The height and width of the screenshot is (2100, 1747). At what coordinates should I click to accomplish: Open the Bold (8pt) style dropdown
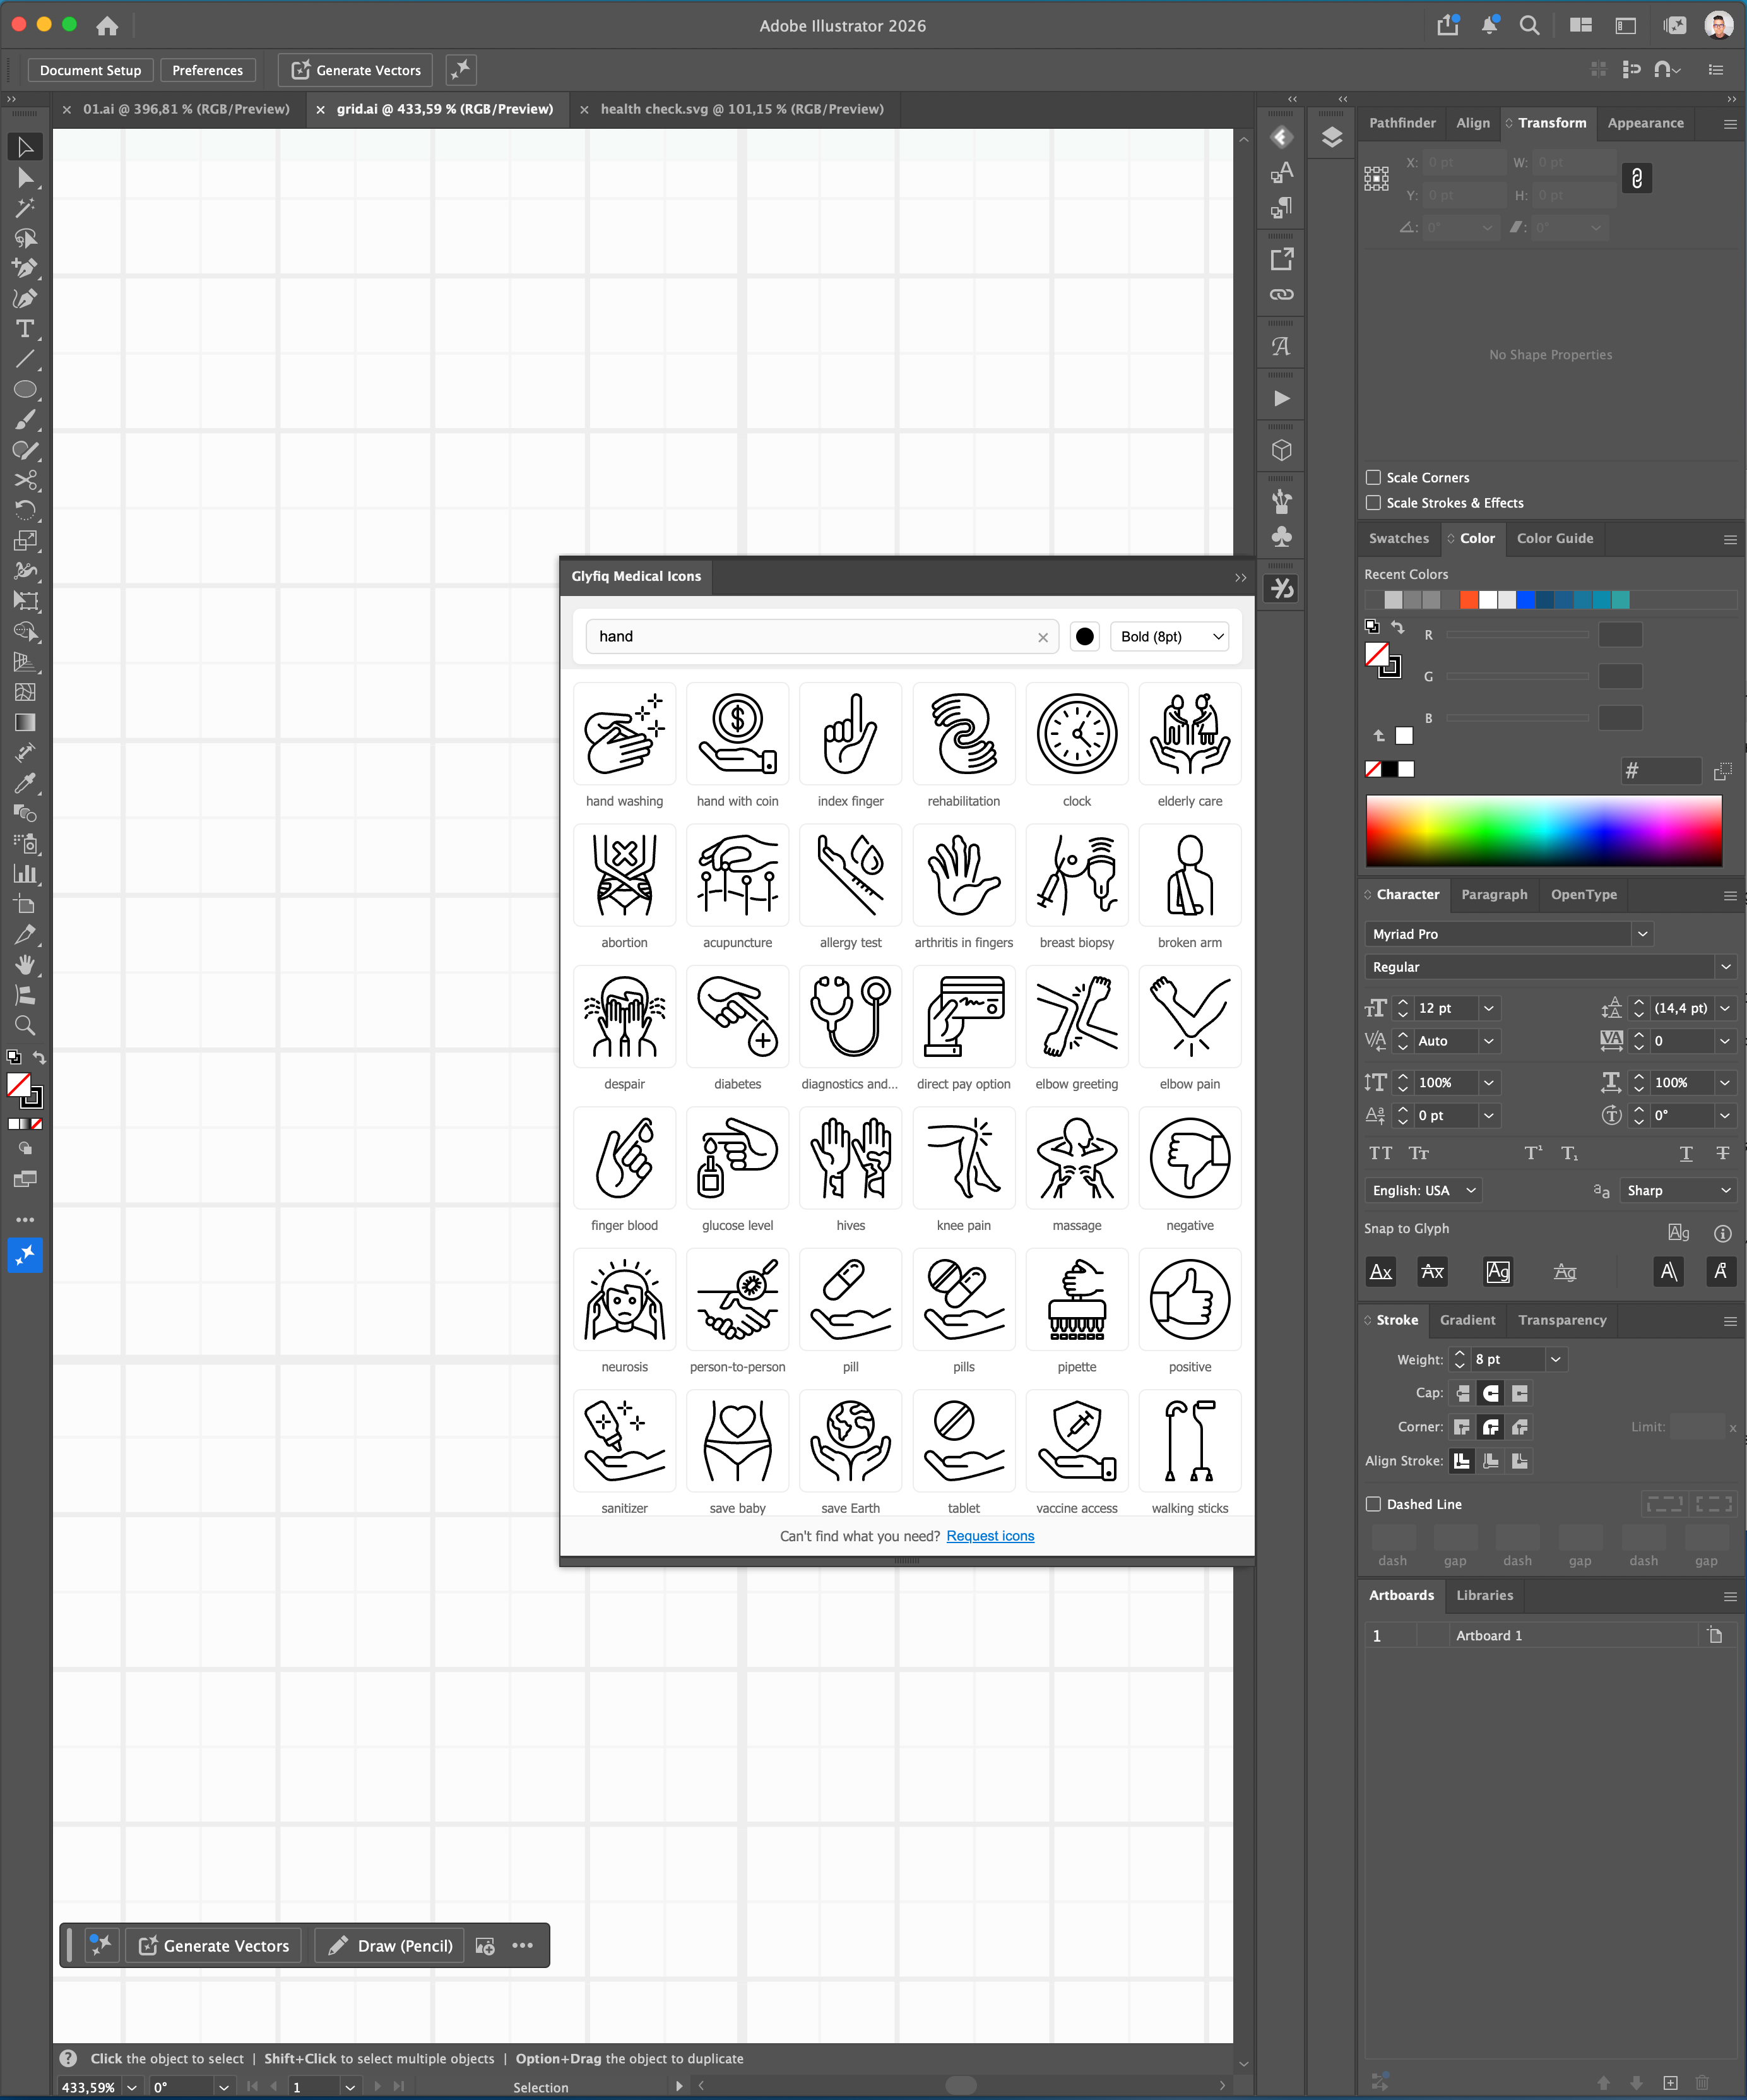point(1170,637)
